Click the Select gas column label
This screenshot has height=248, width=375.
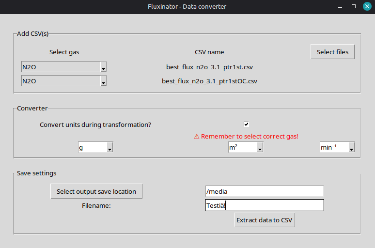[64, 52]
